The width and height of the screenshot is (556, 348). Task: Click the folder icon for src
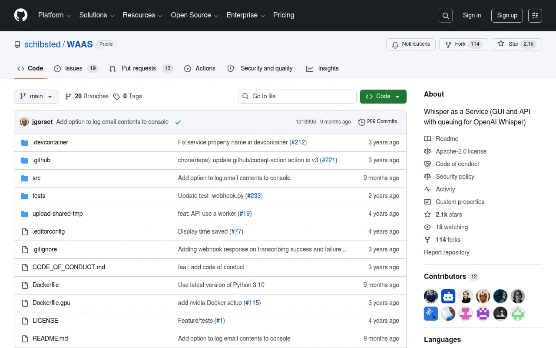tap(25, 178)
